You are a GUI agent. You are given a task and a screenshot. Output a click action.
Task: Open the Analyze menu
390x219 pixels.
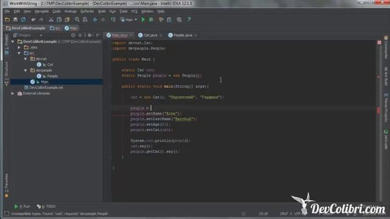click(71, 12)
